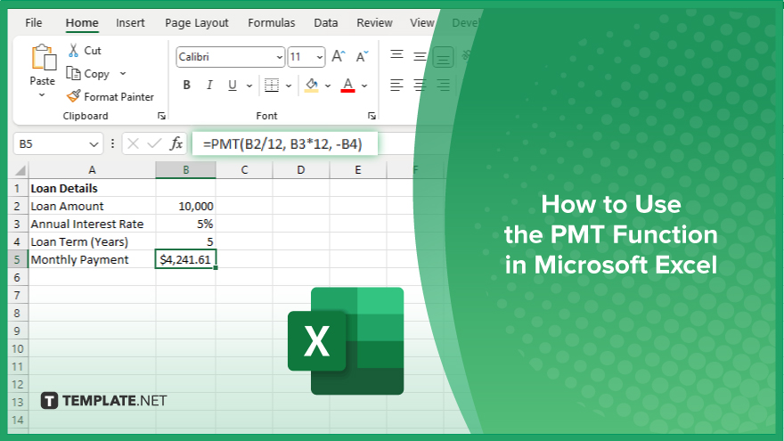Open Review tab

[x=374, y=23]
